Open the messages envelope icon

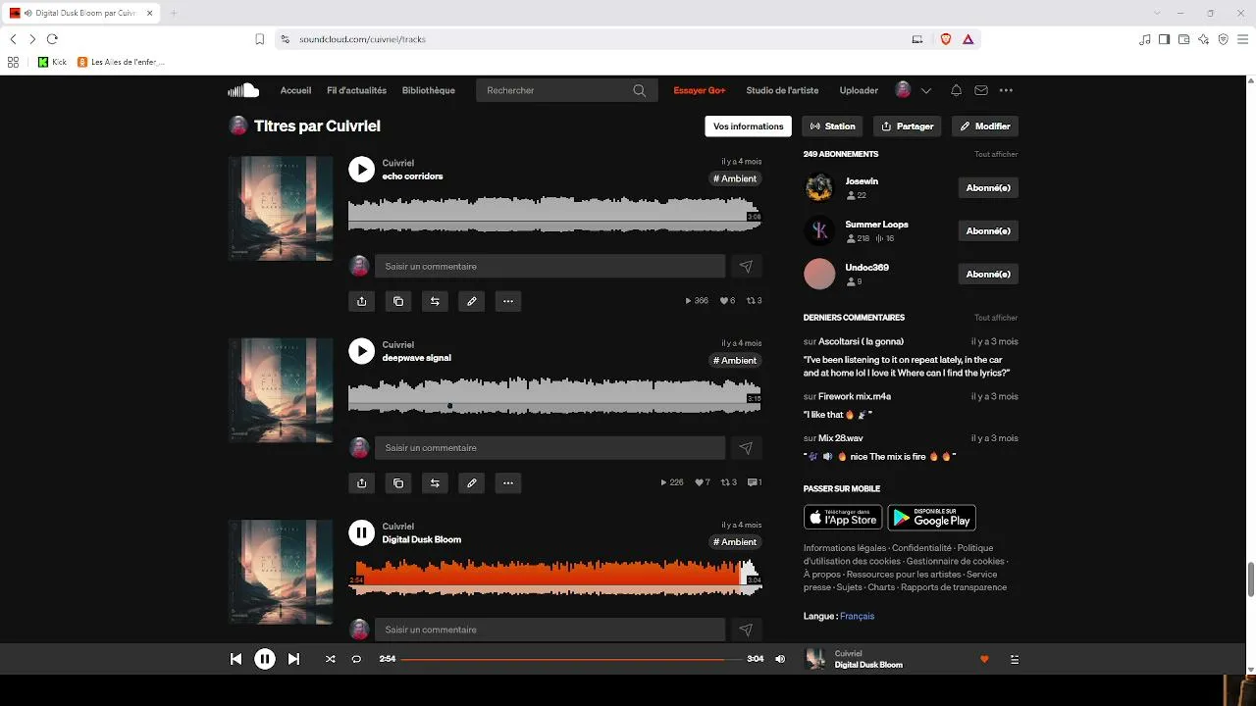[x=980, y=90]
